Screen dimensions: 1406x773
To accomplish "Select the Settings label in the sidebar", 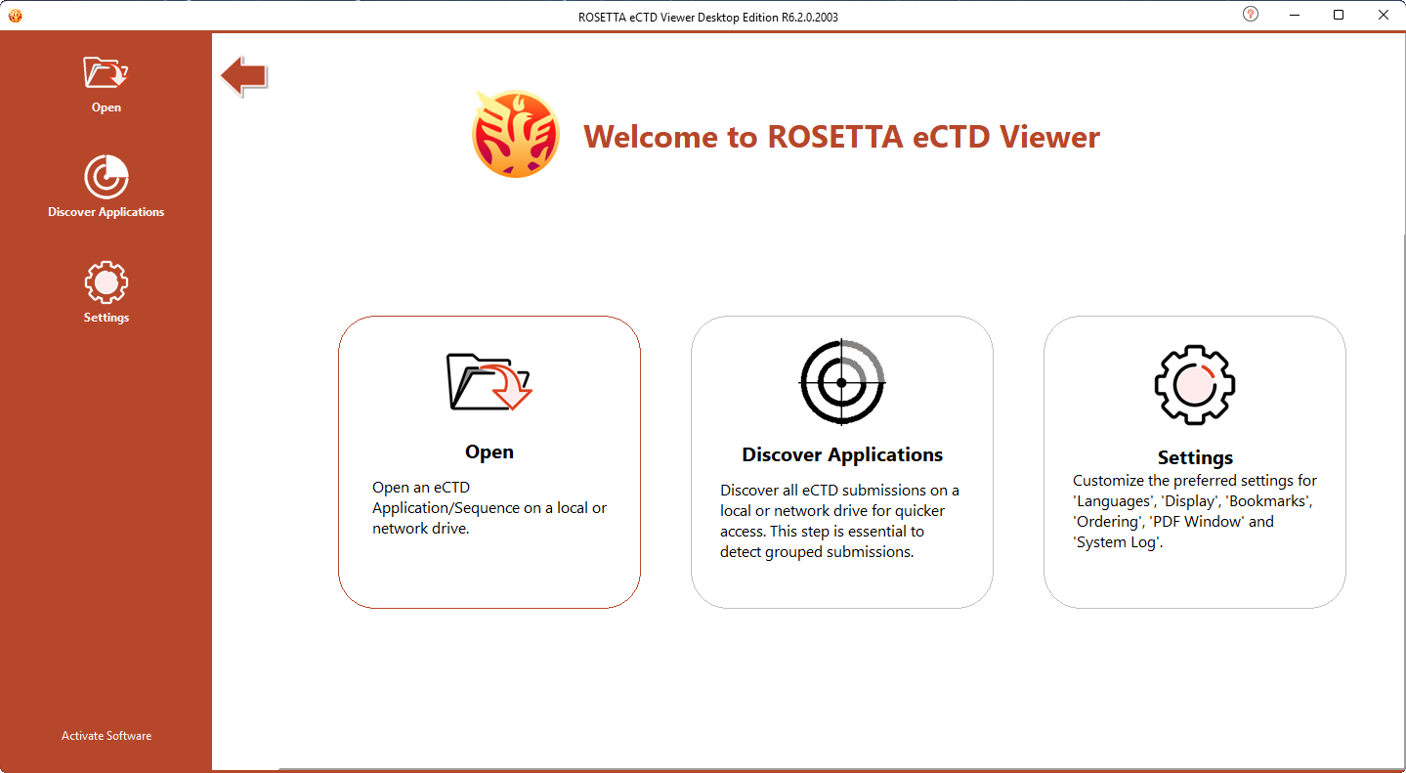I will point(106,318).
